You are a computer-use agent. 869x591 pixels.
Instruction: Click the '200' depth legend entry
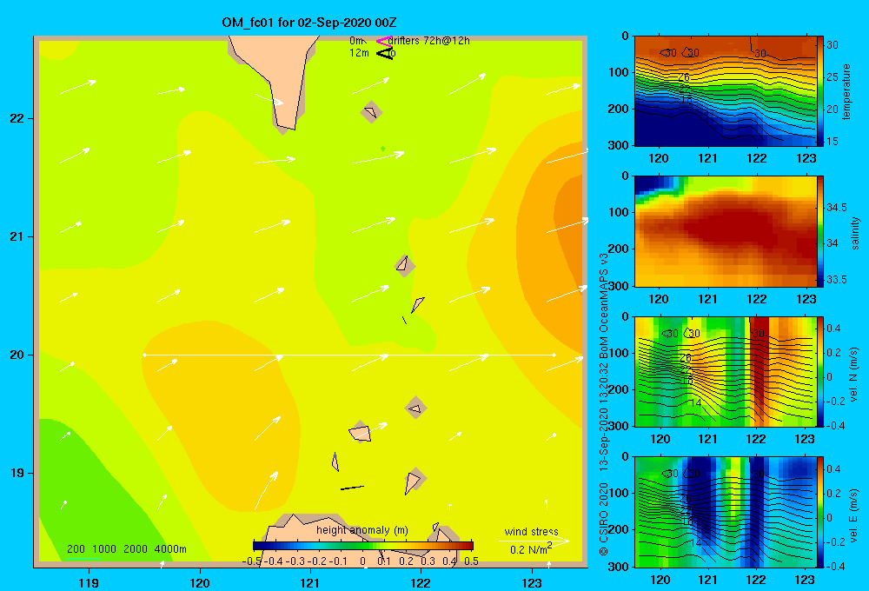76,549
